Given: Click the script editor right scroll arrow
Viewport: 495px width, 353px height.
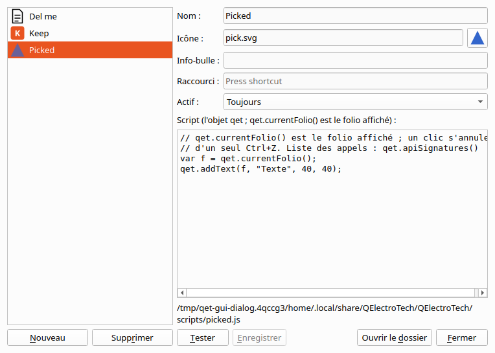Looking at the screenshot, I should click(x=483, y=293).
